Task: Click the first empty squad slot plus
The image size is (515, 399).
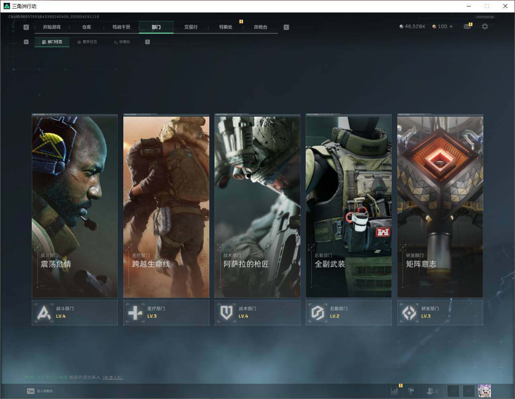Action: click(453, 391)
